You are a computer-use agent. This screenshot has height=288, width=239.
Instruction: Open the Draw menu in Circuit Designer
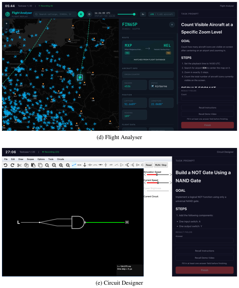click(x=21, y=159)
